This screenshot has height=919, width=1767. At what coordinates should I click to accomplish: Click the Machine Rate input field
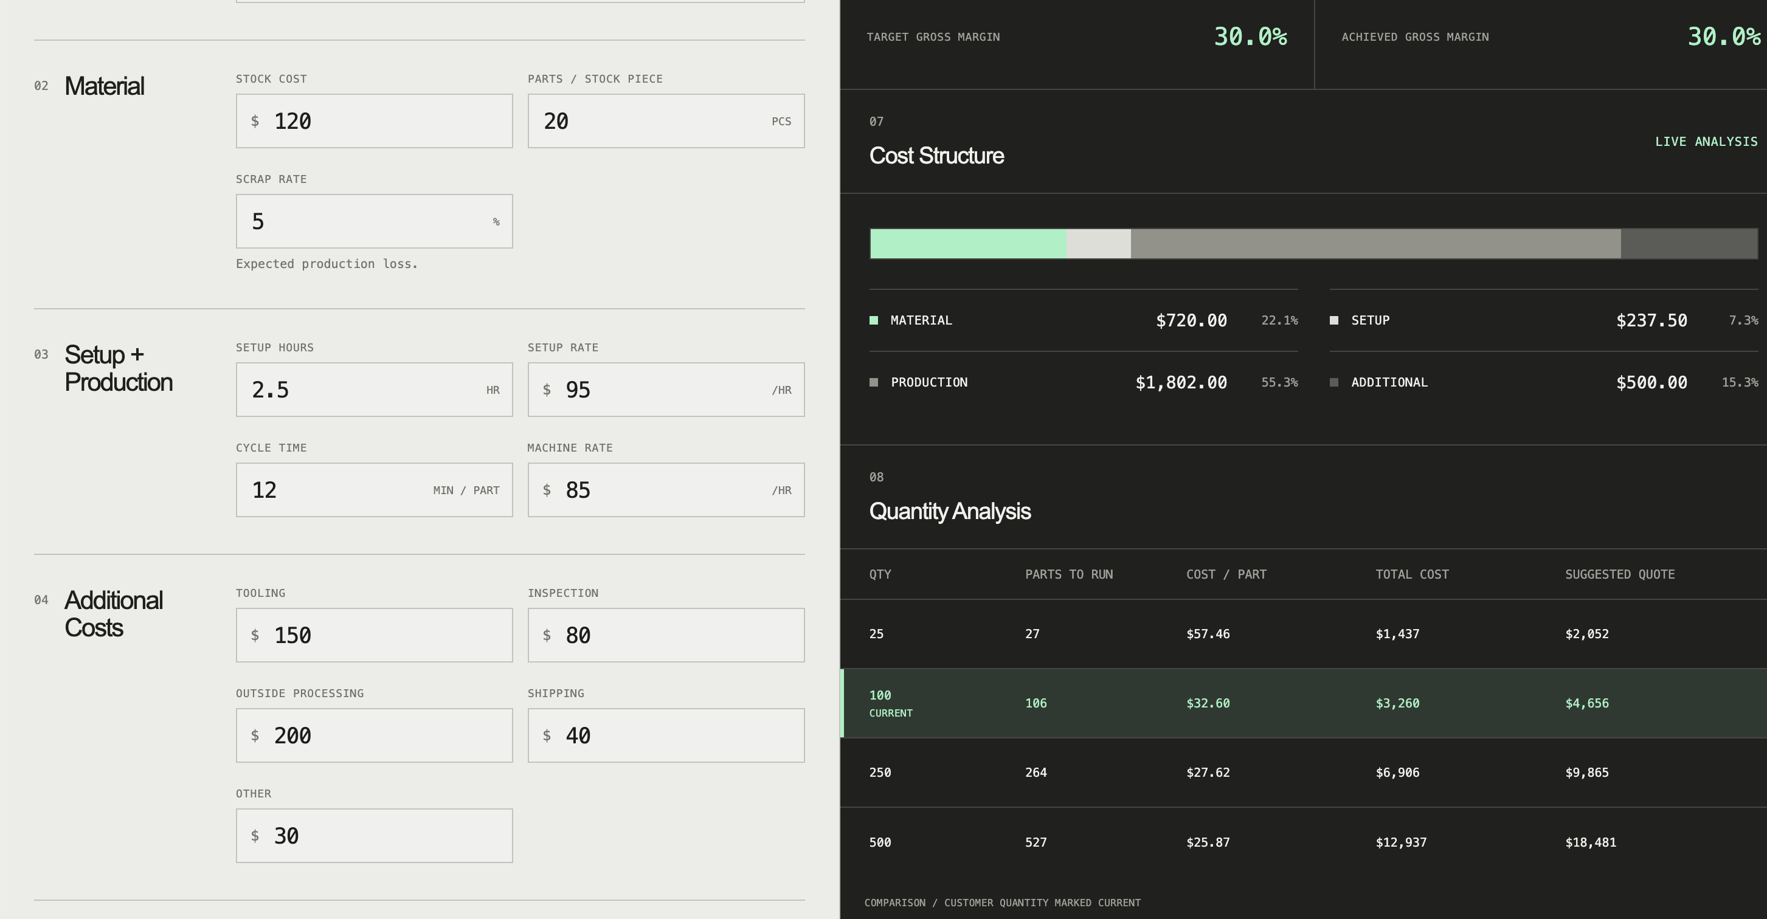tap(665, 490)
